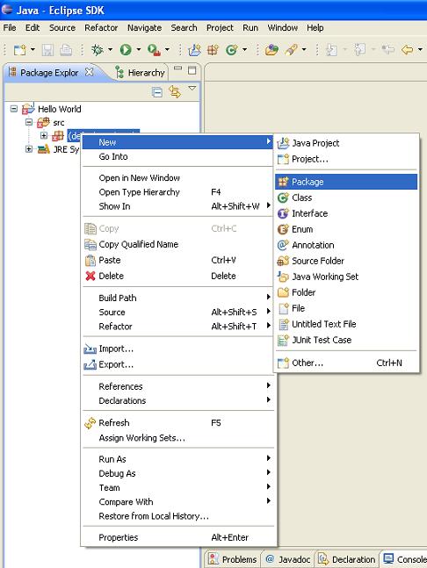
Task: Collapse the Hello World project node
Action: coord(14,109)
